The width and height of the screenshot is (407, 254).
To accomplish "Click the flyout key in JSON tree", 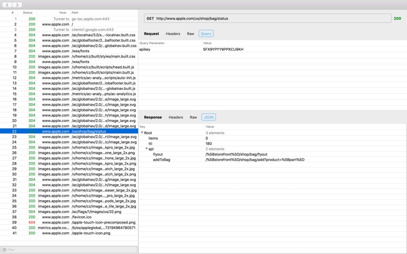I will coord(158,154).
